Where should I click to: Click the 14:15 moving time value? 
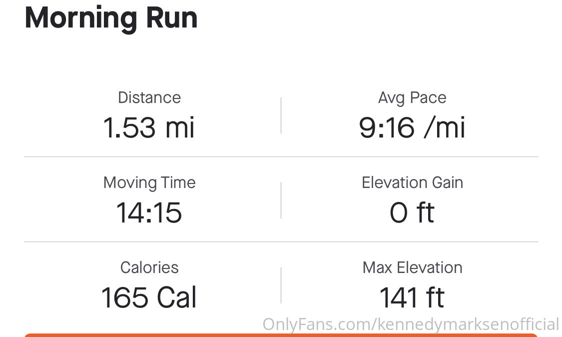click(x=149, y=212)
